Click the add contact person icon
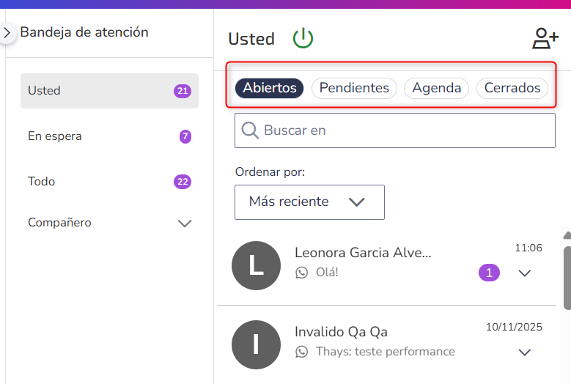This screenshot has width=571, height=384. tap(545, 38)
